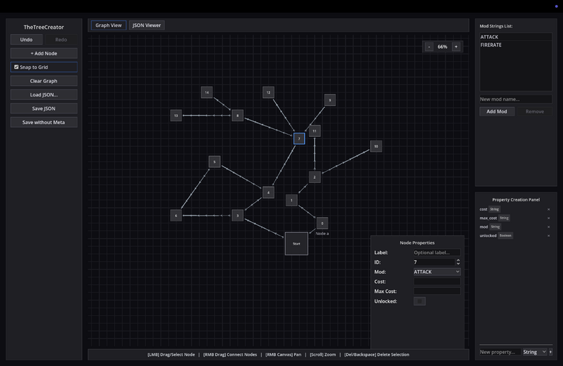Screen dimensions: 563x366
Task: Open the Mod dropdown showing ATTACK
Action: 437,272
